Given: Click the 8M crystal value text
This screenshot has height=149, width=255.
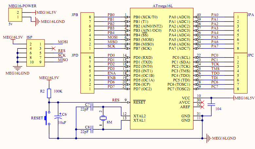Looking at the screenshot, I should tap(109, 122).
